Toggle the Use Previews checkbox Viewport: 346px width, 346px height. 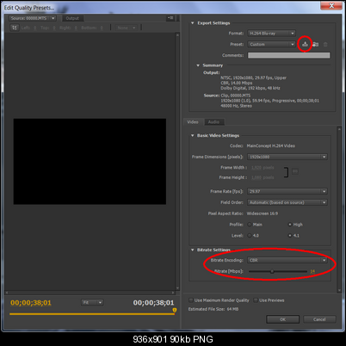click(x=256, y=300)
